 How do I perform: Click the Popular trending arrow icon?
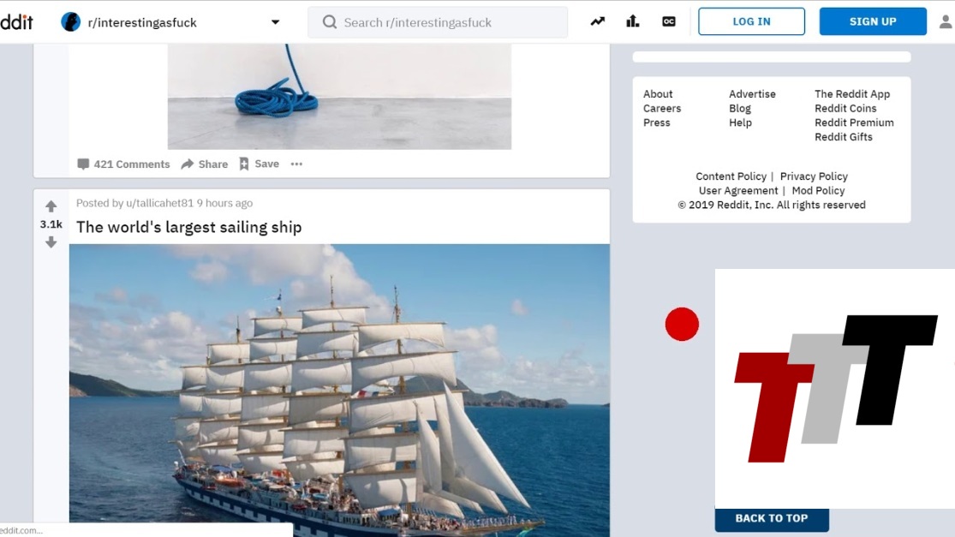click(x=597, y=21)
